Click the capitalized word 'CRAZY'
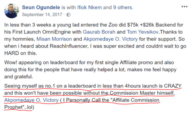Screen dimensions: 189x114 tap(173, 86)
